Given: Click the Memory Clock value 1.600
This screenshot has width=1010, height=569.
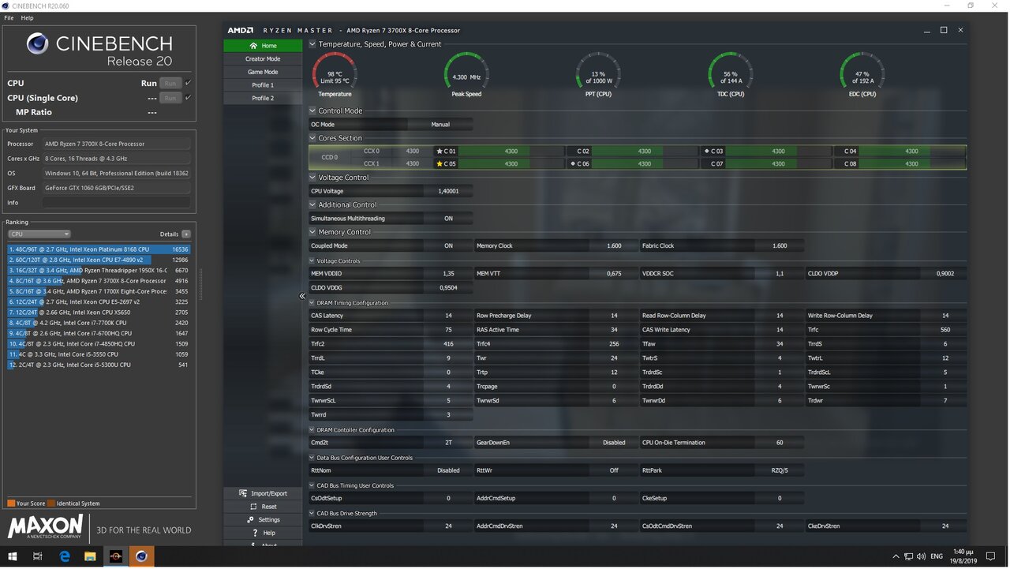Looking at the screenshot, I should (x=614, y=245).
